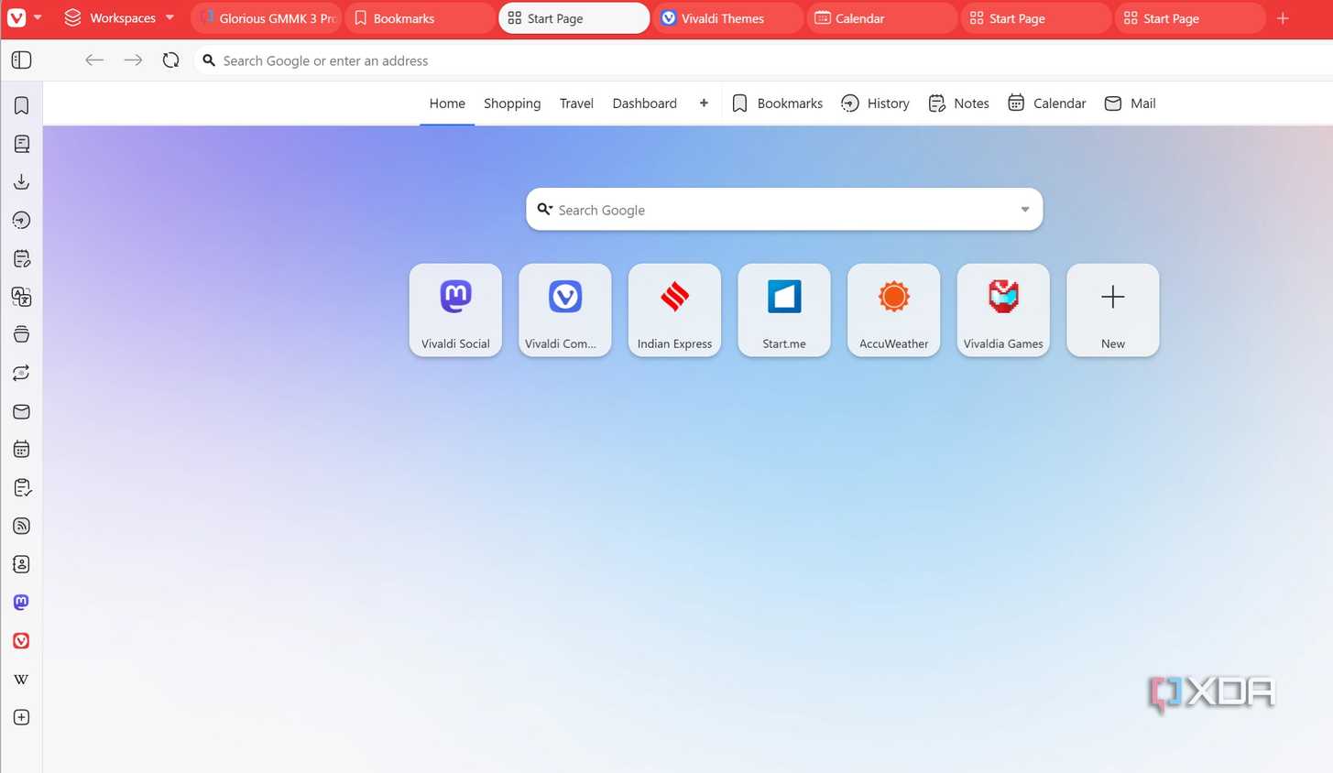This screenshot has width=1333, height=773.
Task: Switch to the Vivaldi Themes tab
Action: [x=727, y=17]
